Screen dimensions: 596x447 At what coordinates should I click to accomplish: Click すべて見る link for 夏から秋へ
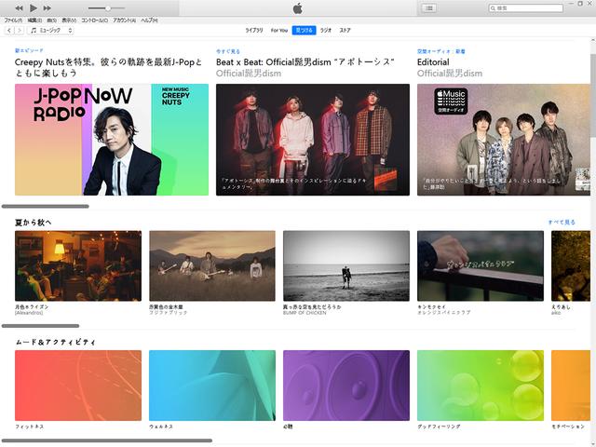[562, 223]
